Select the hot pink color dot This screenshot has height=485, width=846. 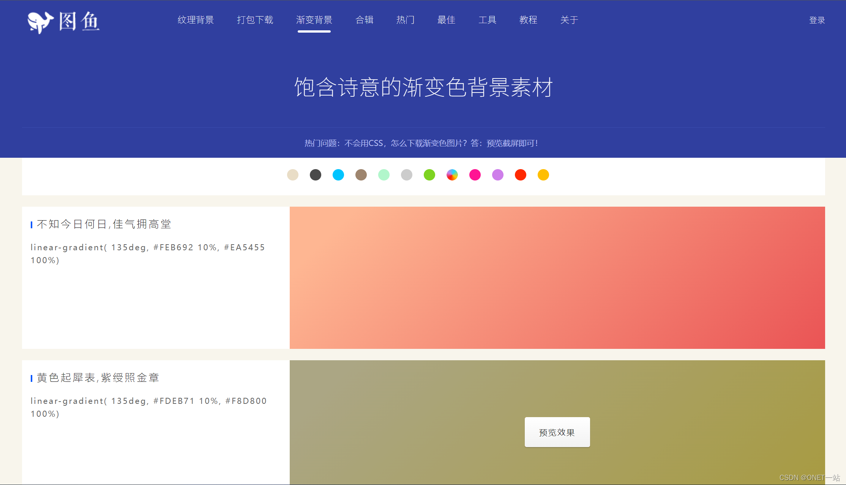475,175
